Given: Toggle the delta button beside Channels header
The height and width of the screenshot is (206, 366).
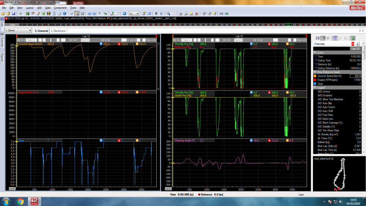Looking at the screenshot, I should (357, 44).
